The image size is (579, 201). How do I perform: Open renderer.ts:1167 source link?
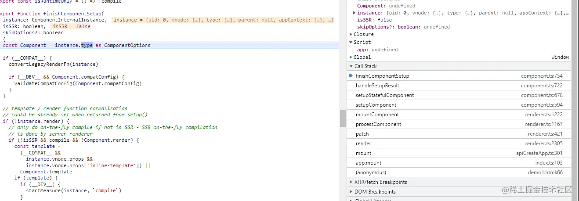point(544,124)
